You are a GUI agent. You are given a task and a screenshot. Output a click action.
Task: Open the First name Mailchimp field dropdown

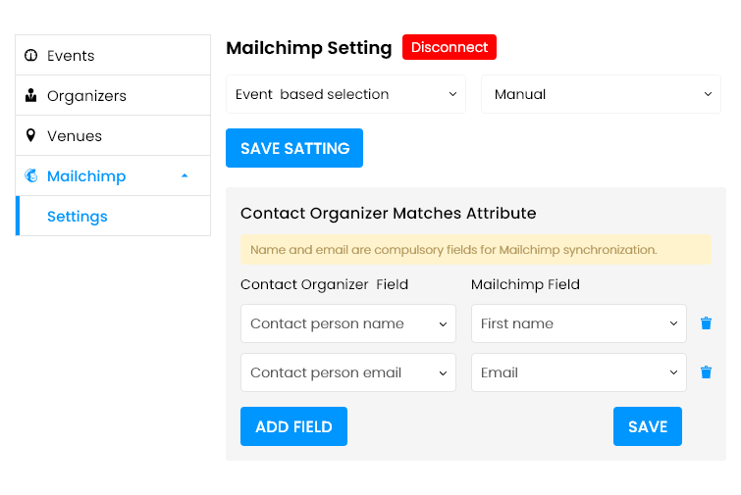click(x=579, y=323)
